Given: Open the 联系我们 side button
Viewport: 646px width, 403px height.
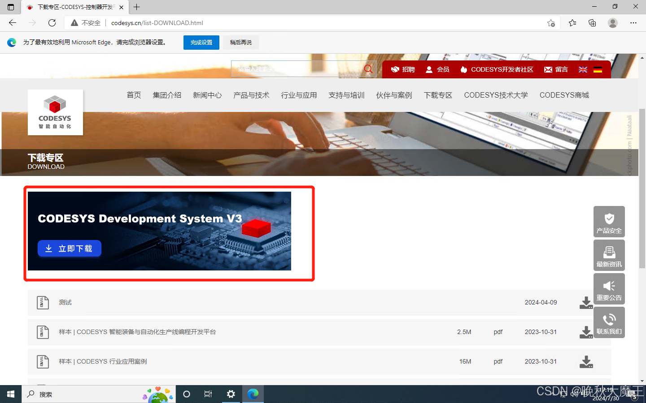Looking at the screenshot, I should point(609,322).
